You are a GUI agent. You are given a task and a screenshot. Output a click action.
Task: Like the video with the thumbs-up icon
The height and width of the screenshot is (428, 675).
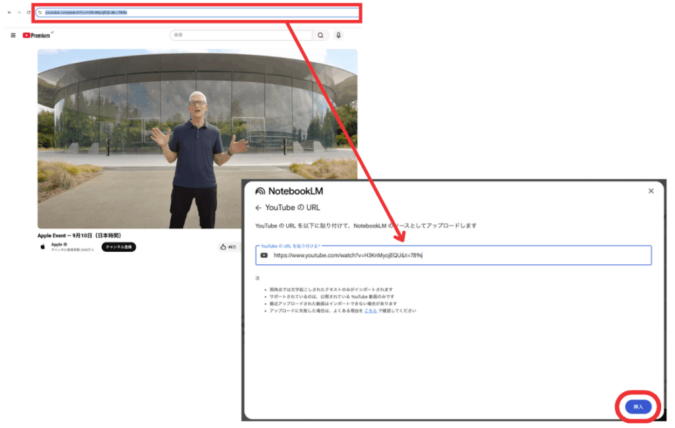click(x=223, y=247)
